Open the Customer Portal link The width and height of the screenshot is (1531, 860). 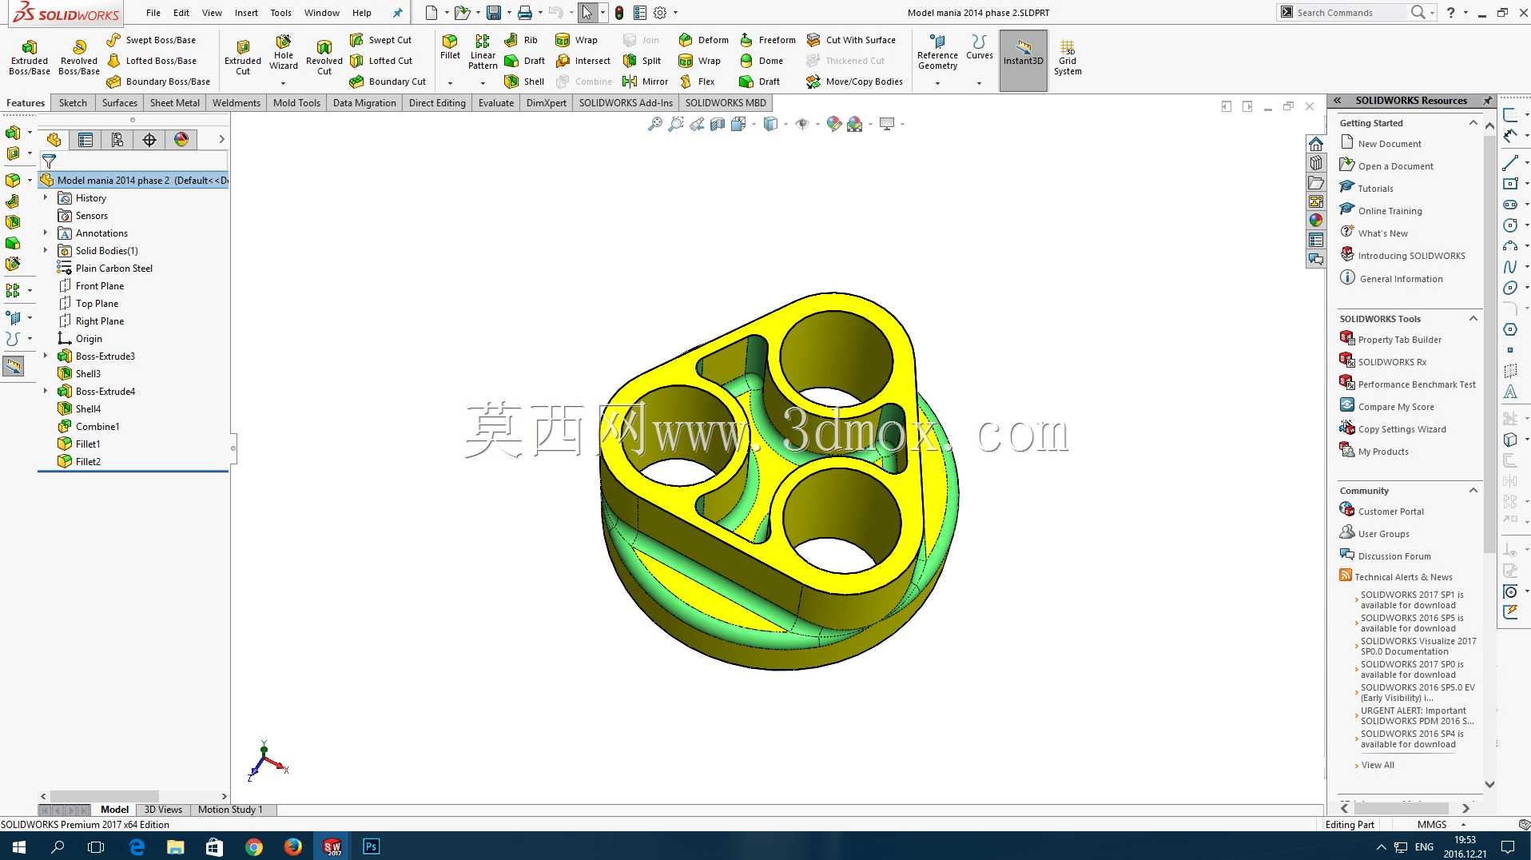tap(1390, 512)
